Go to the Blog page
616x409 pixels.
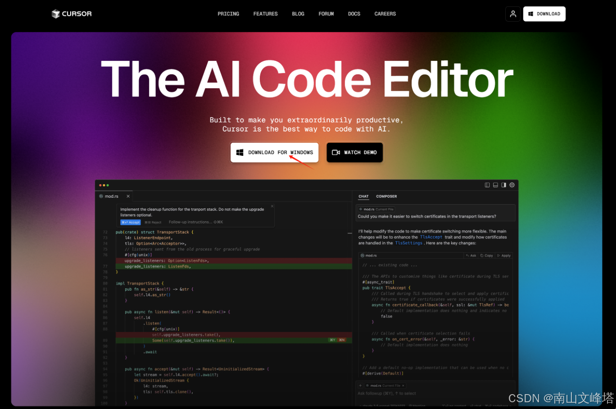click(x=298, y=14)
